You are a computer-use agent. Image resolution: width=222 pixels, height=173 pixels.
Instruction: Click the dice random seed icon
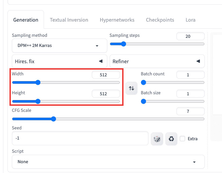point(157,139)
